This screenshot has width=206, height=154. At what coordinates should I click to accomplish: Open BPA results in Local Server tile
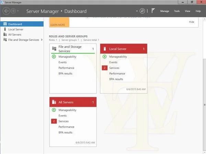116,79
